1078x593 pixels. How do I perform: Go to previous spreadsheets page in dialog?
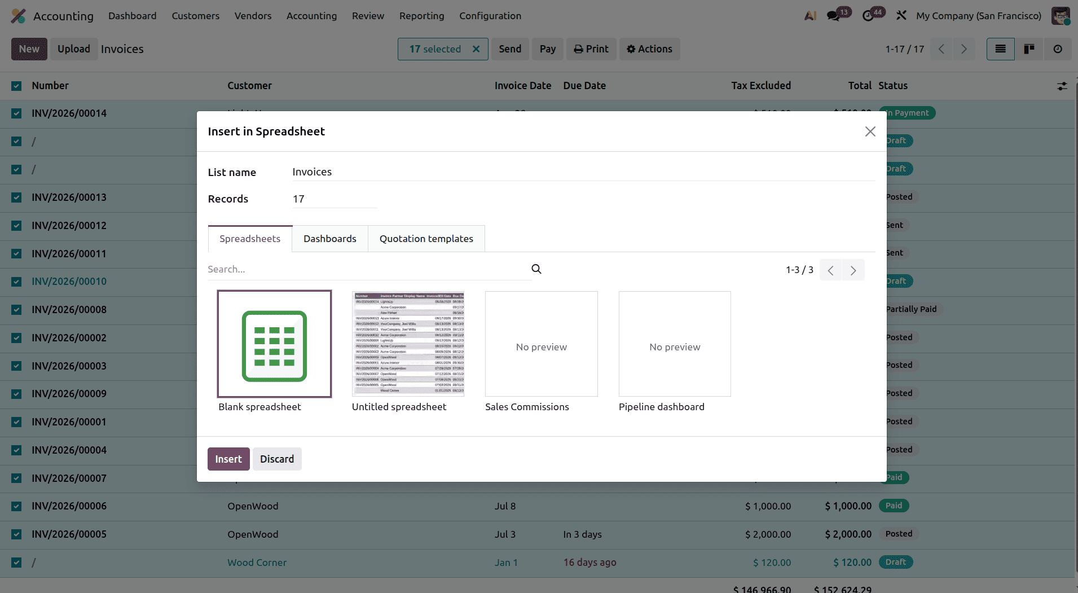831,270
